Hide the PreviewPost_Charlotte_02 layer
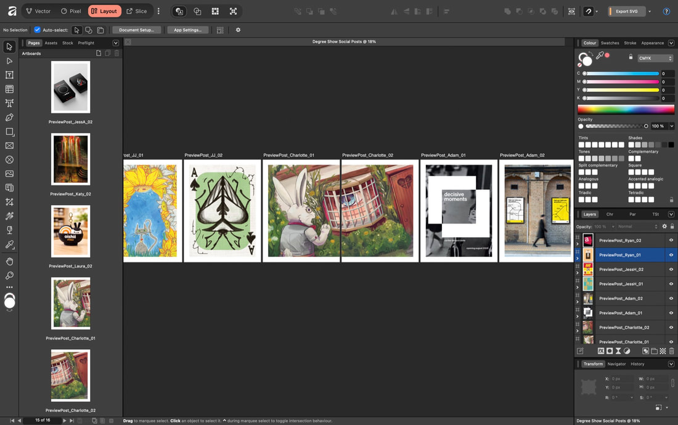678x425 pixels. [x=671, y=327]
